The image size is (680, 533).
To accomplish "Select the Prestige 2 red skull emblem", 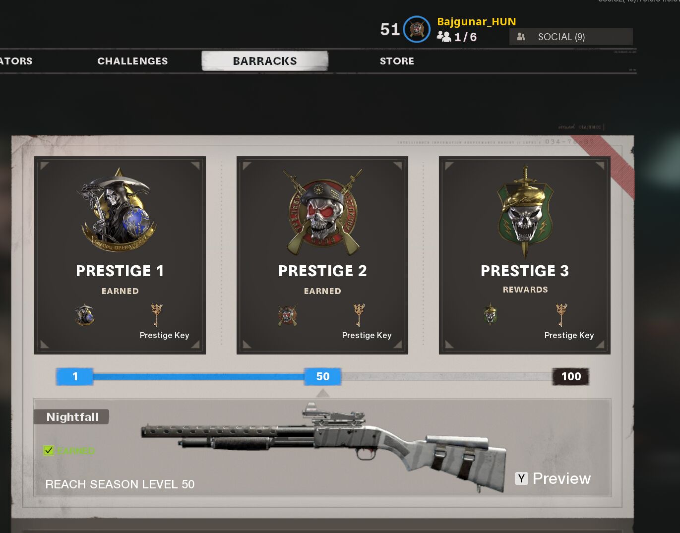I will click(322, 212).
